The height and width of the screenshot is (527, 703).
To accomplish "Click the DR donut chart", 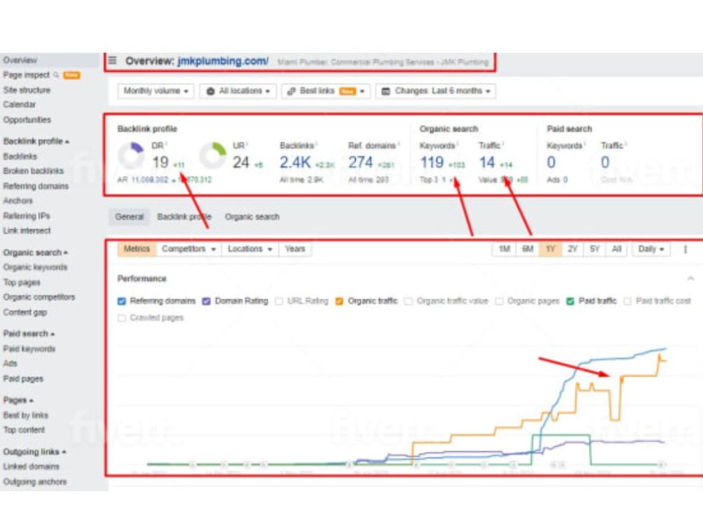I will coord(131,155).
